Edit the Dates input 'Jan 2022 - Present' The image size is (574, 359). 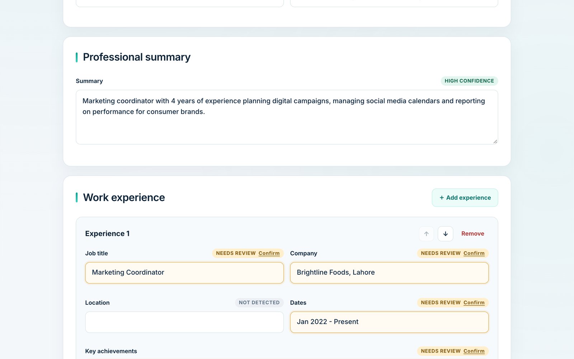389,322
